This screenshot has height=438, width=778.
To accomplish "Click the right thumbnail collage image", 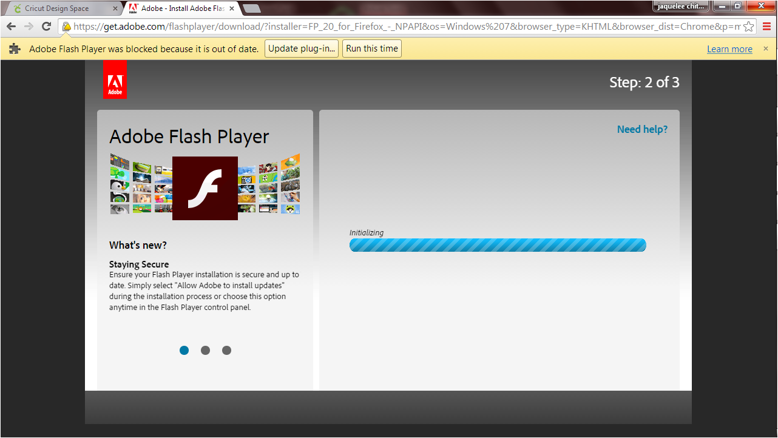I will tap(269, 184).
